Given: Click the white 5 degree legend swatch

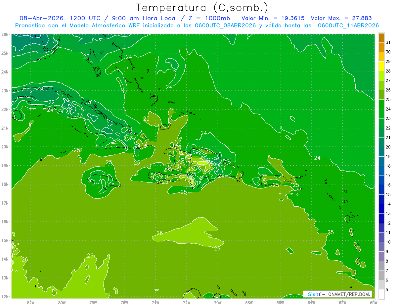Looking at the screenshot, I should point(381,294).
